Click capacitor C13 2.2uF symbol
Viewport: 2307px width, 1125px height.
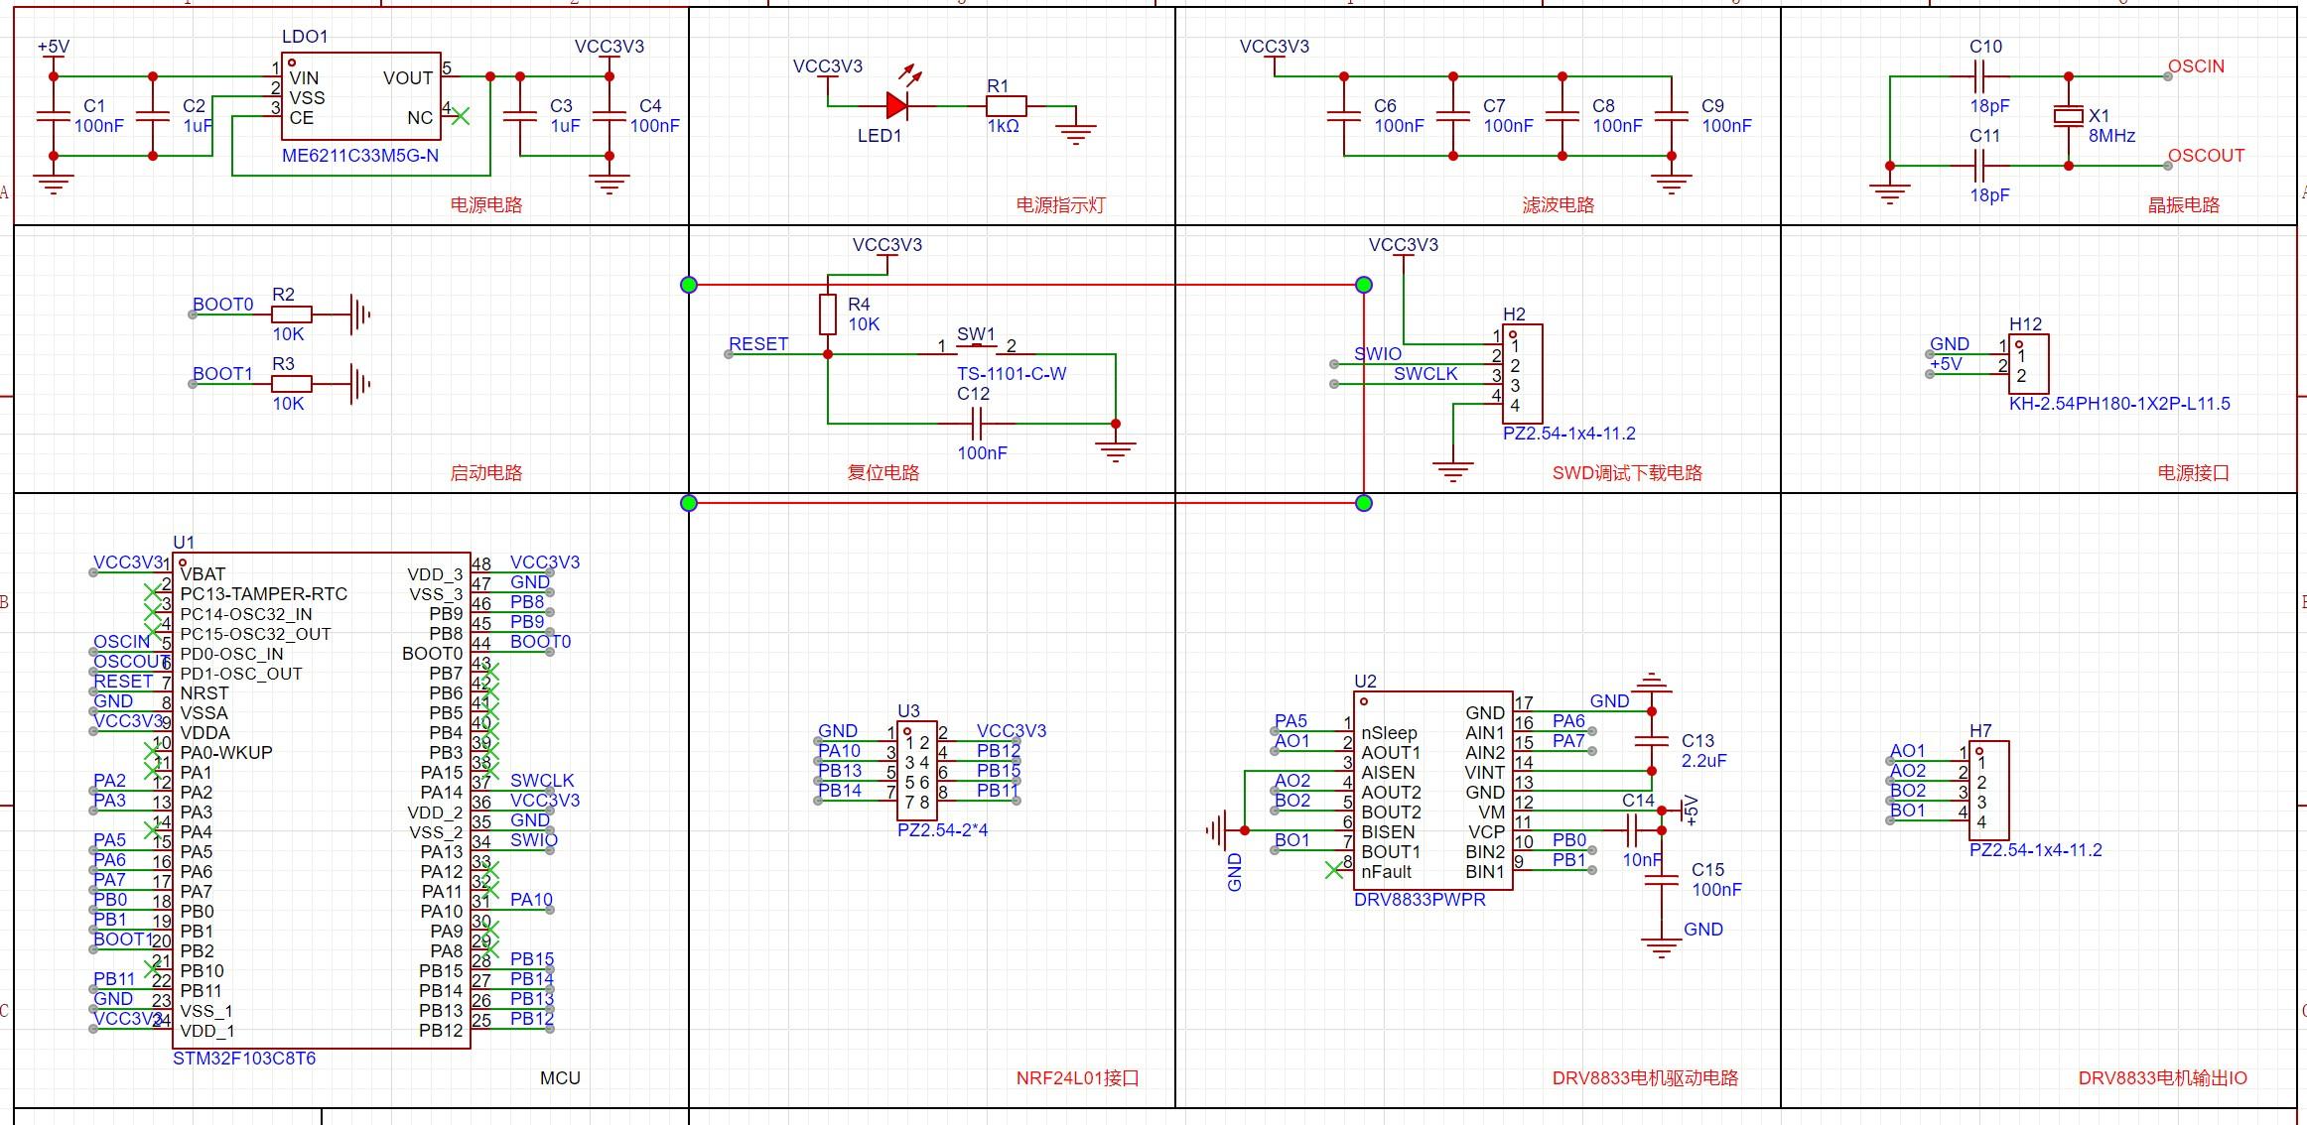tap(1652, 741)
